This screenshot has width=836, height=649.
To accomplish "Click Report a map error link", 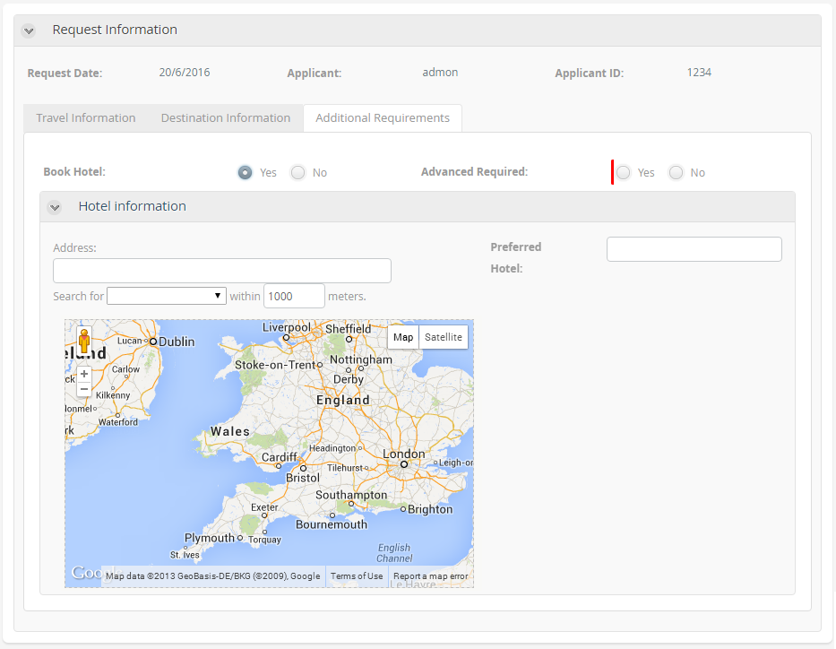I will click(430, 575).
